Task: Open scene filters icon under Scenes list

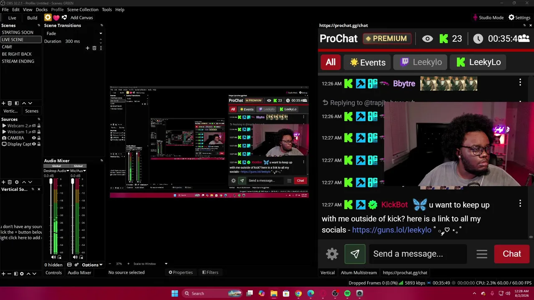Action: click(x=17, y=103)
